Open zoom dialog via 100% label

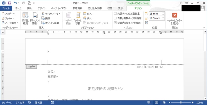click(x=200, y=103)
